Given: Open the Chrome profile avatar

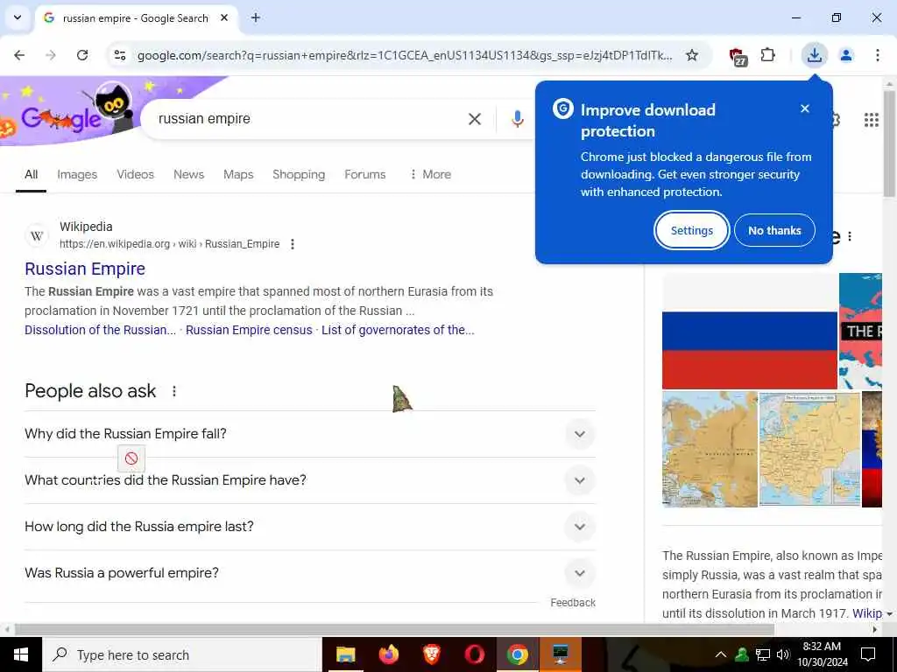Looking at the screenshot, I should click(x=845, y=55).
